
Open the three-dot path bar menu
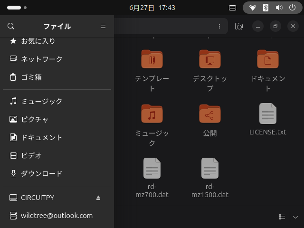[x=219, y=26]
